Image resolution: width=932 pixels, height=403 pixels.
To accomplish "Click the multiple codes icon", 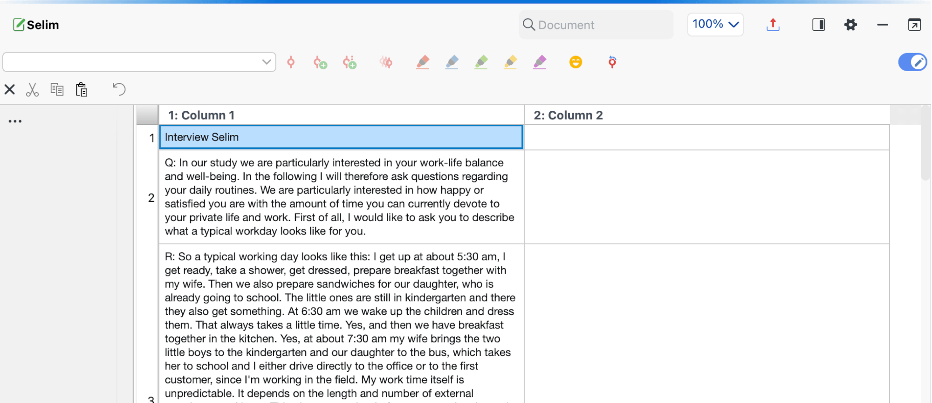I will (x=386, y=62).
